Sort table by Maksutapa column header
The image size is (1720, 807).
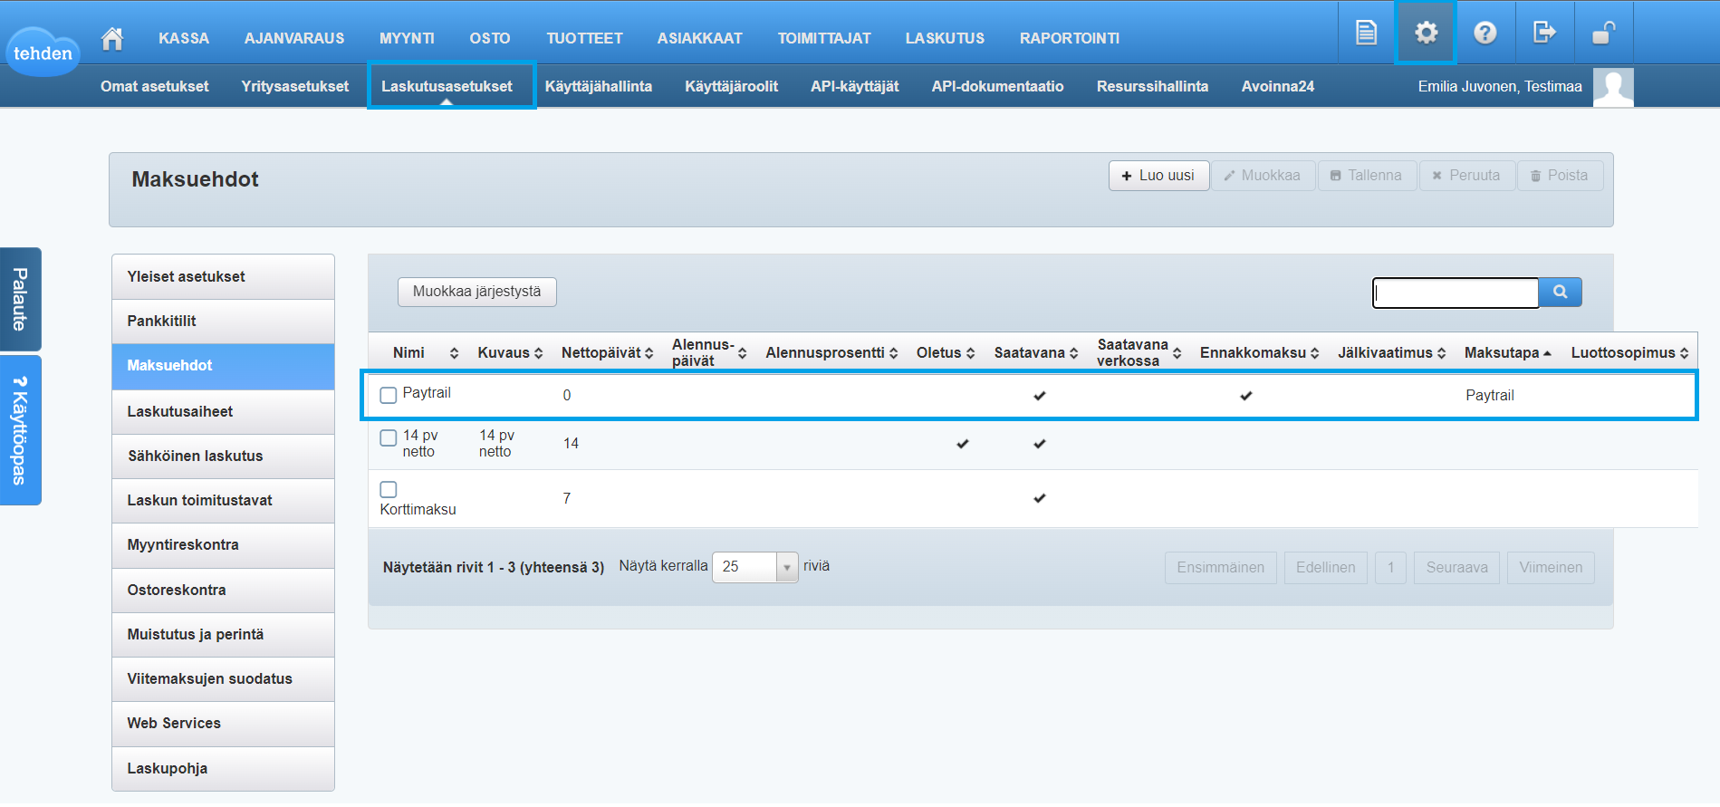pyautogui.click(x=1506, y=352)
